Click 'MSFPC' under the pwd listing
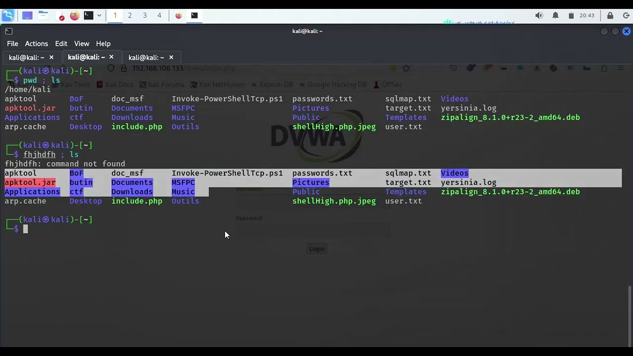The image size is (633, 356). [183, 108]
